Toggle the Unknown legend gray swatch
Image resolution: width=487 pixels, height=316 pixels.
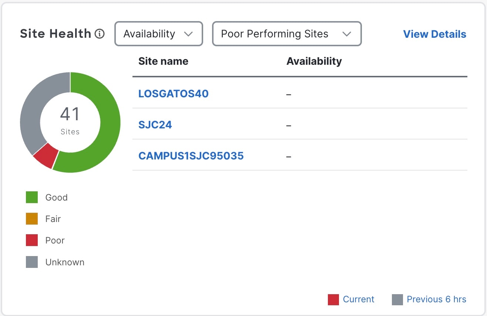pos(32,262)
